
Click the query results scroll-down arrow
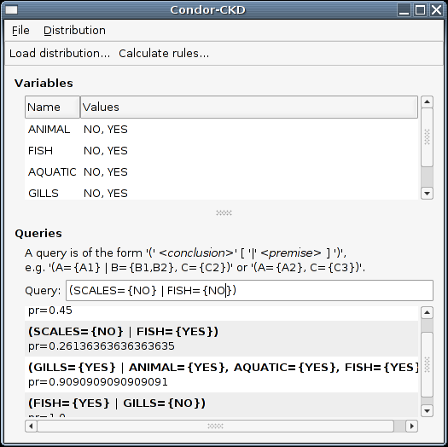(x=427, y=410)
